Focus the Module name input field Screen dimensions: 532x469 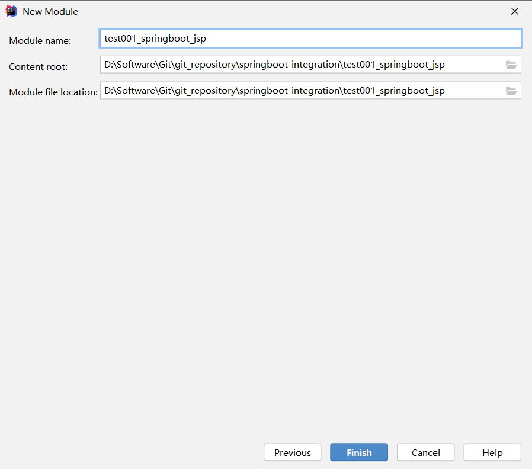coord(310,39)
